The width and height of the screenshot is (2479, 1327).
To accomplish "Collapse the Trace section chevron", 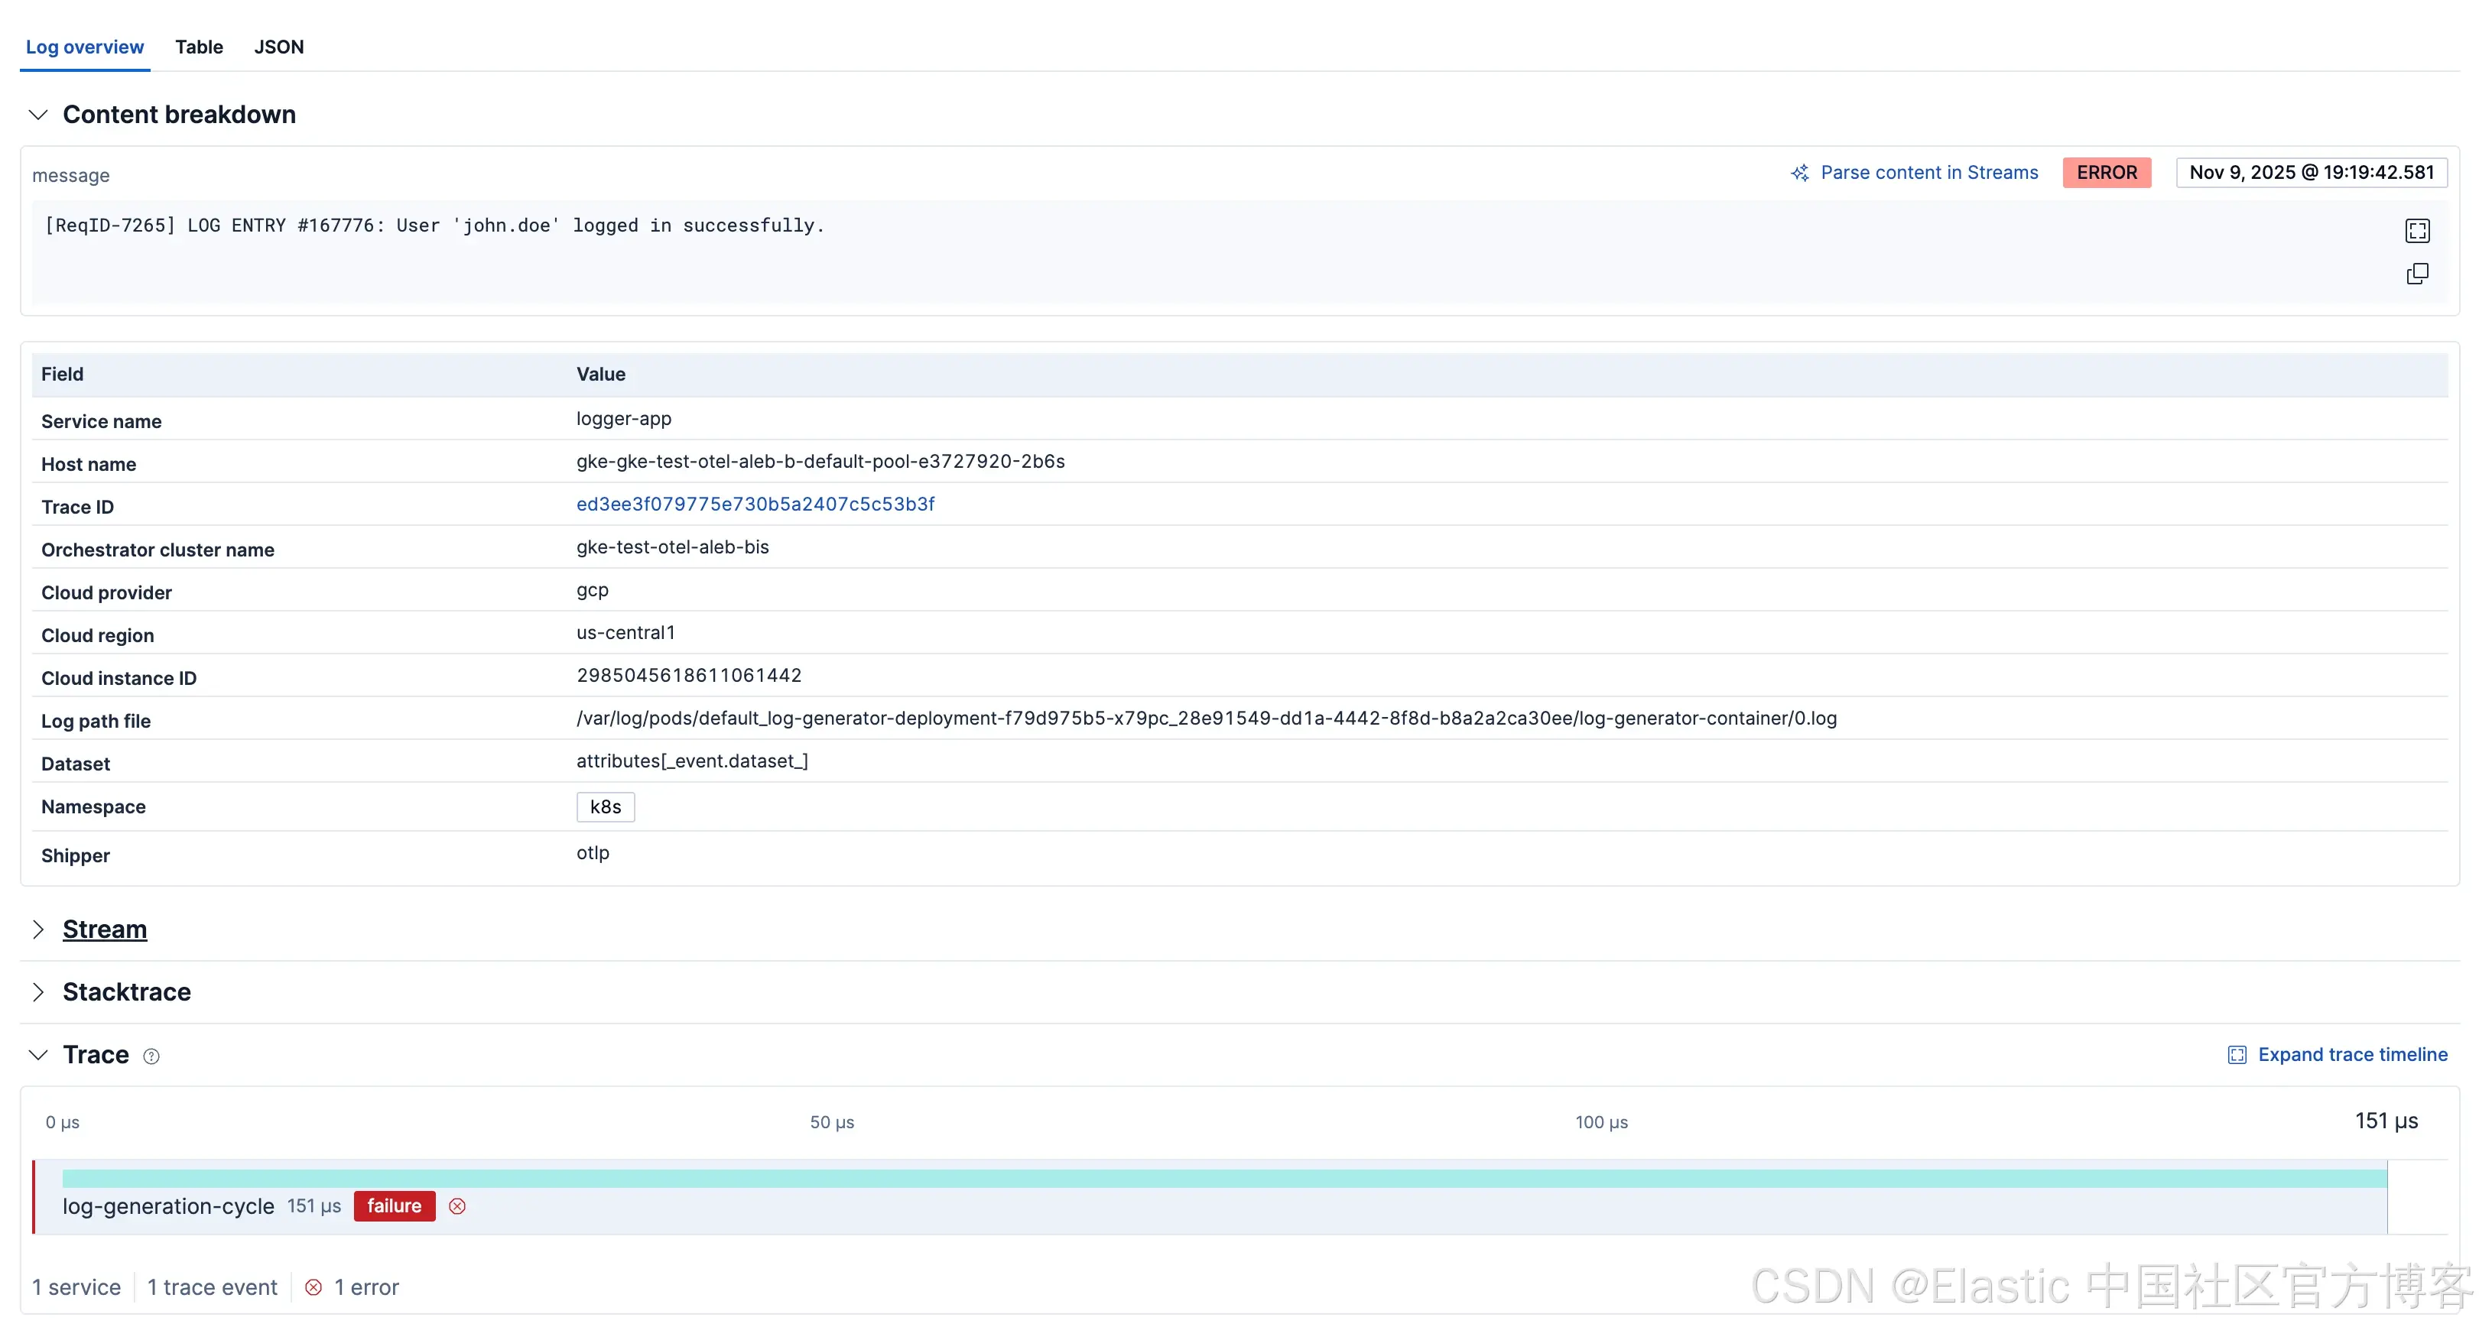I will 38,1055.
